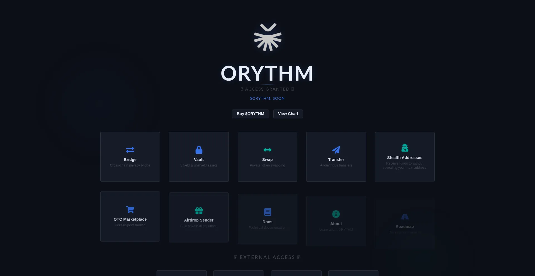Click the Swap horizontal arrows icon
Image resolution: width=535 pixels, height=276 pixels.
point(267,150)
